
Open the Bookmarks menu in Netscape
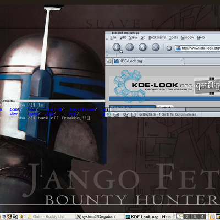coord(157,37)
